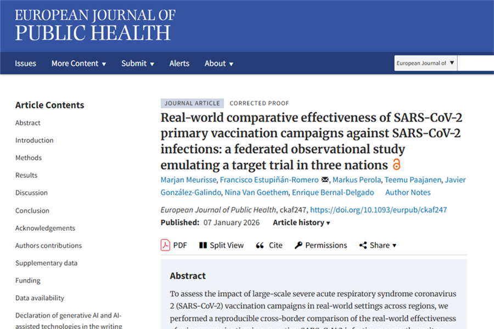The width and height of the screenshot is (494, 329).
Task: Open the About menu
Action: [x=218, y=63]
